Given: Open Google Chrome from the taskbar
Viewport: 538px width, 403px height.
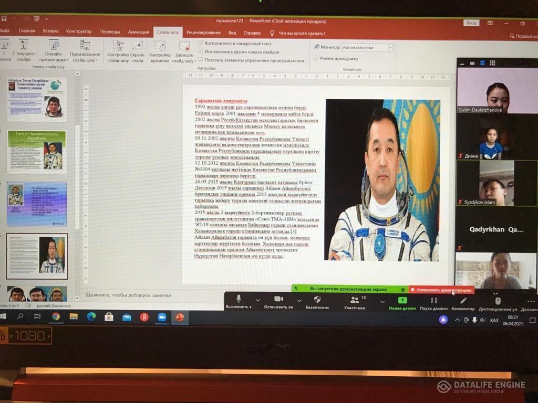Looking at the screenshot, I should tap(56, 316).
